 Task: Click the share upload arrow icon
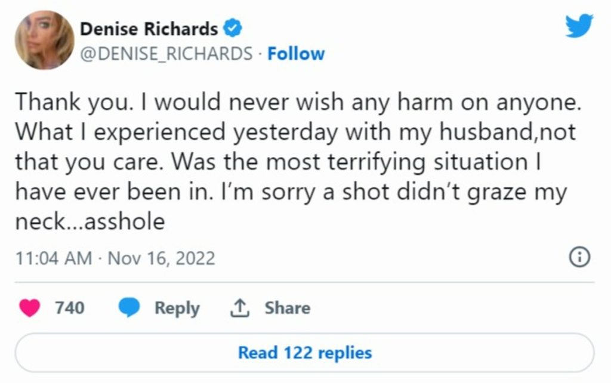coord(239,308)
